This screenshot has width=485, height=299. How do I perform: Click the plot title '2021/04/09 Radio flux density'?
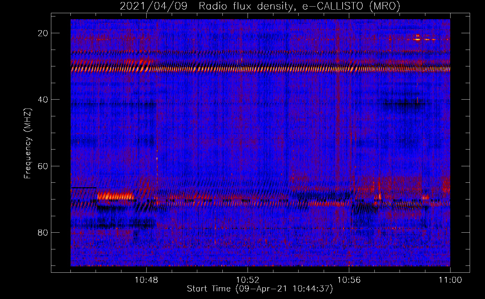click(260, 6)
